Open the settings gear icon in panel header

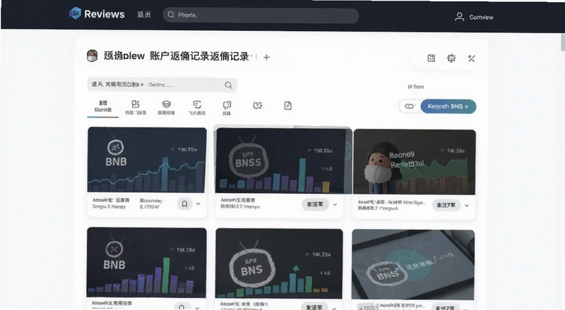pyautogui.click(x=451, y=58)
